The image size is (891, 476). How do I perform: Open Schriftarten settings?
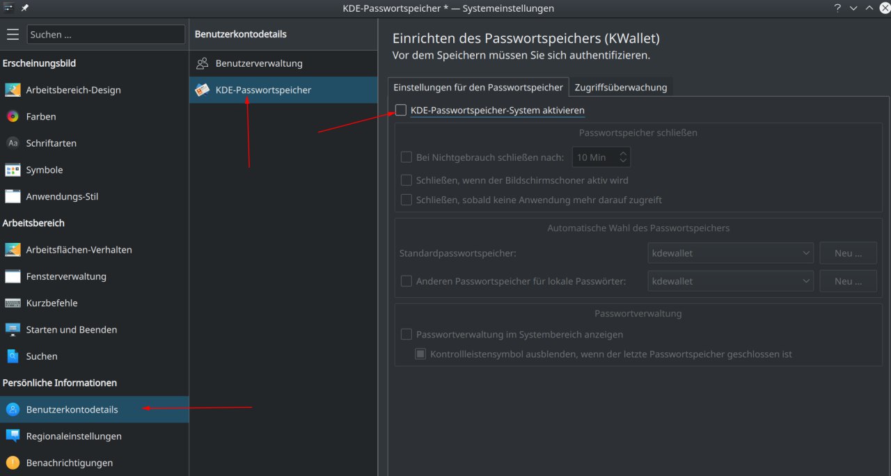coord(94,143)
